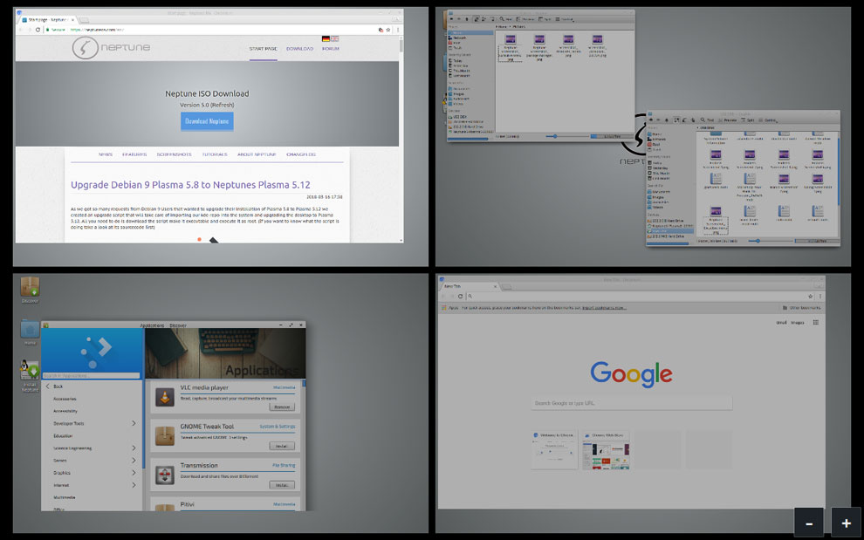Click Find in the Pictures Dolphin toolbar
Screen dimensions: 864x540
506,18
